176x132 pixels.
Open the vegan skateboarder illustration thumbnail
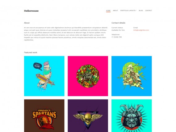pyautogui.click(x=44, y=76)
